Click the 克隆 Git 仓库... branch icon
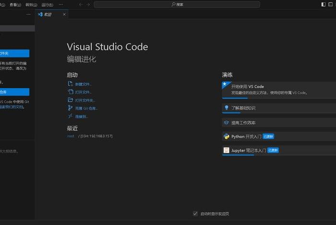Image resolution: width=336 pixels, height=225 pixels. pyautogui.click(x=70, y=108)
